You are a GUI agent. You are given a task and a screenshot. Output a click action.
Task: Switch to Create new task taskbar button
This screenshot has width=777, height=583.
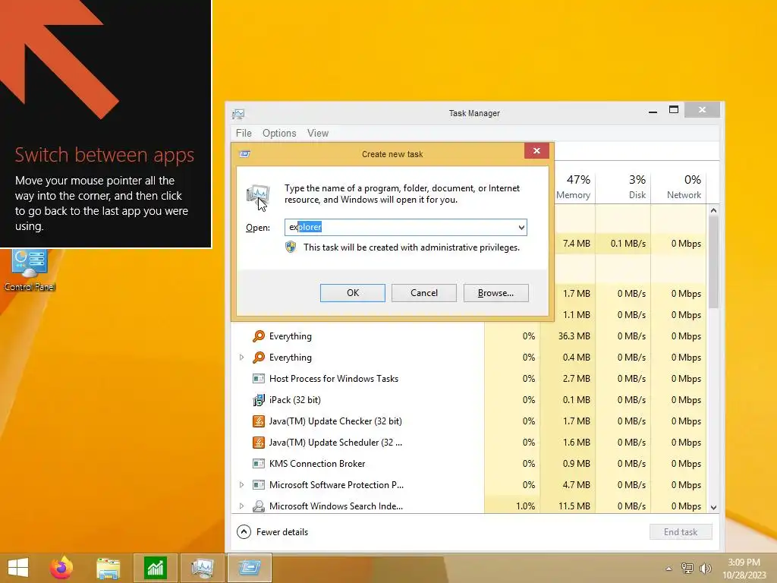(249, 568)
